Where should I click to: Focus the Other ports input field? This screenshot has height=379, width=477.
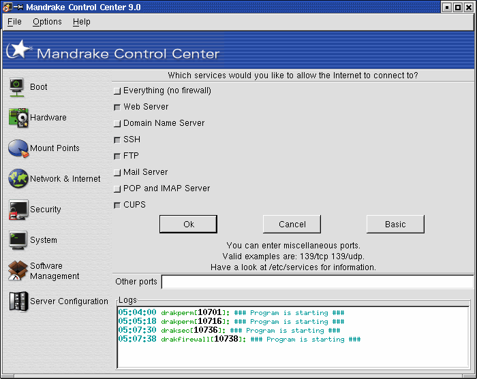(318, 282)
